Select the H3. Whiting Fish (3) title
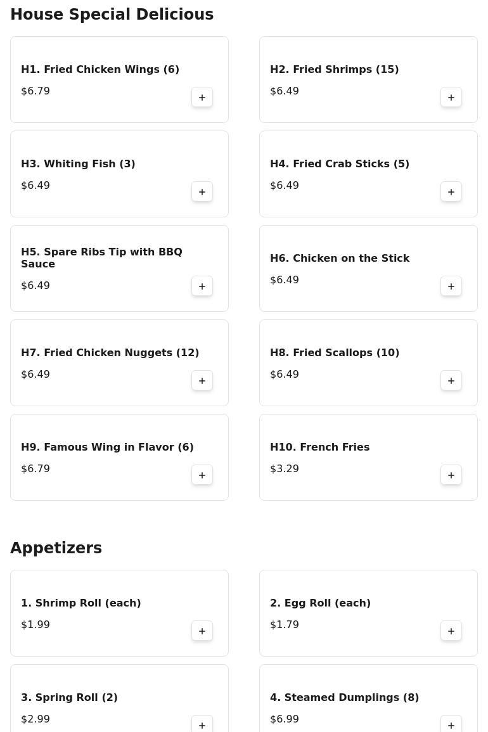 (x=78, y=164)
